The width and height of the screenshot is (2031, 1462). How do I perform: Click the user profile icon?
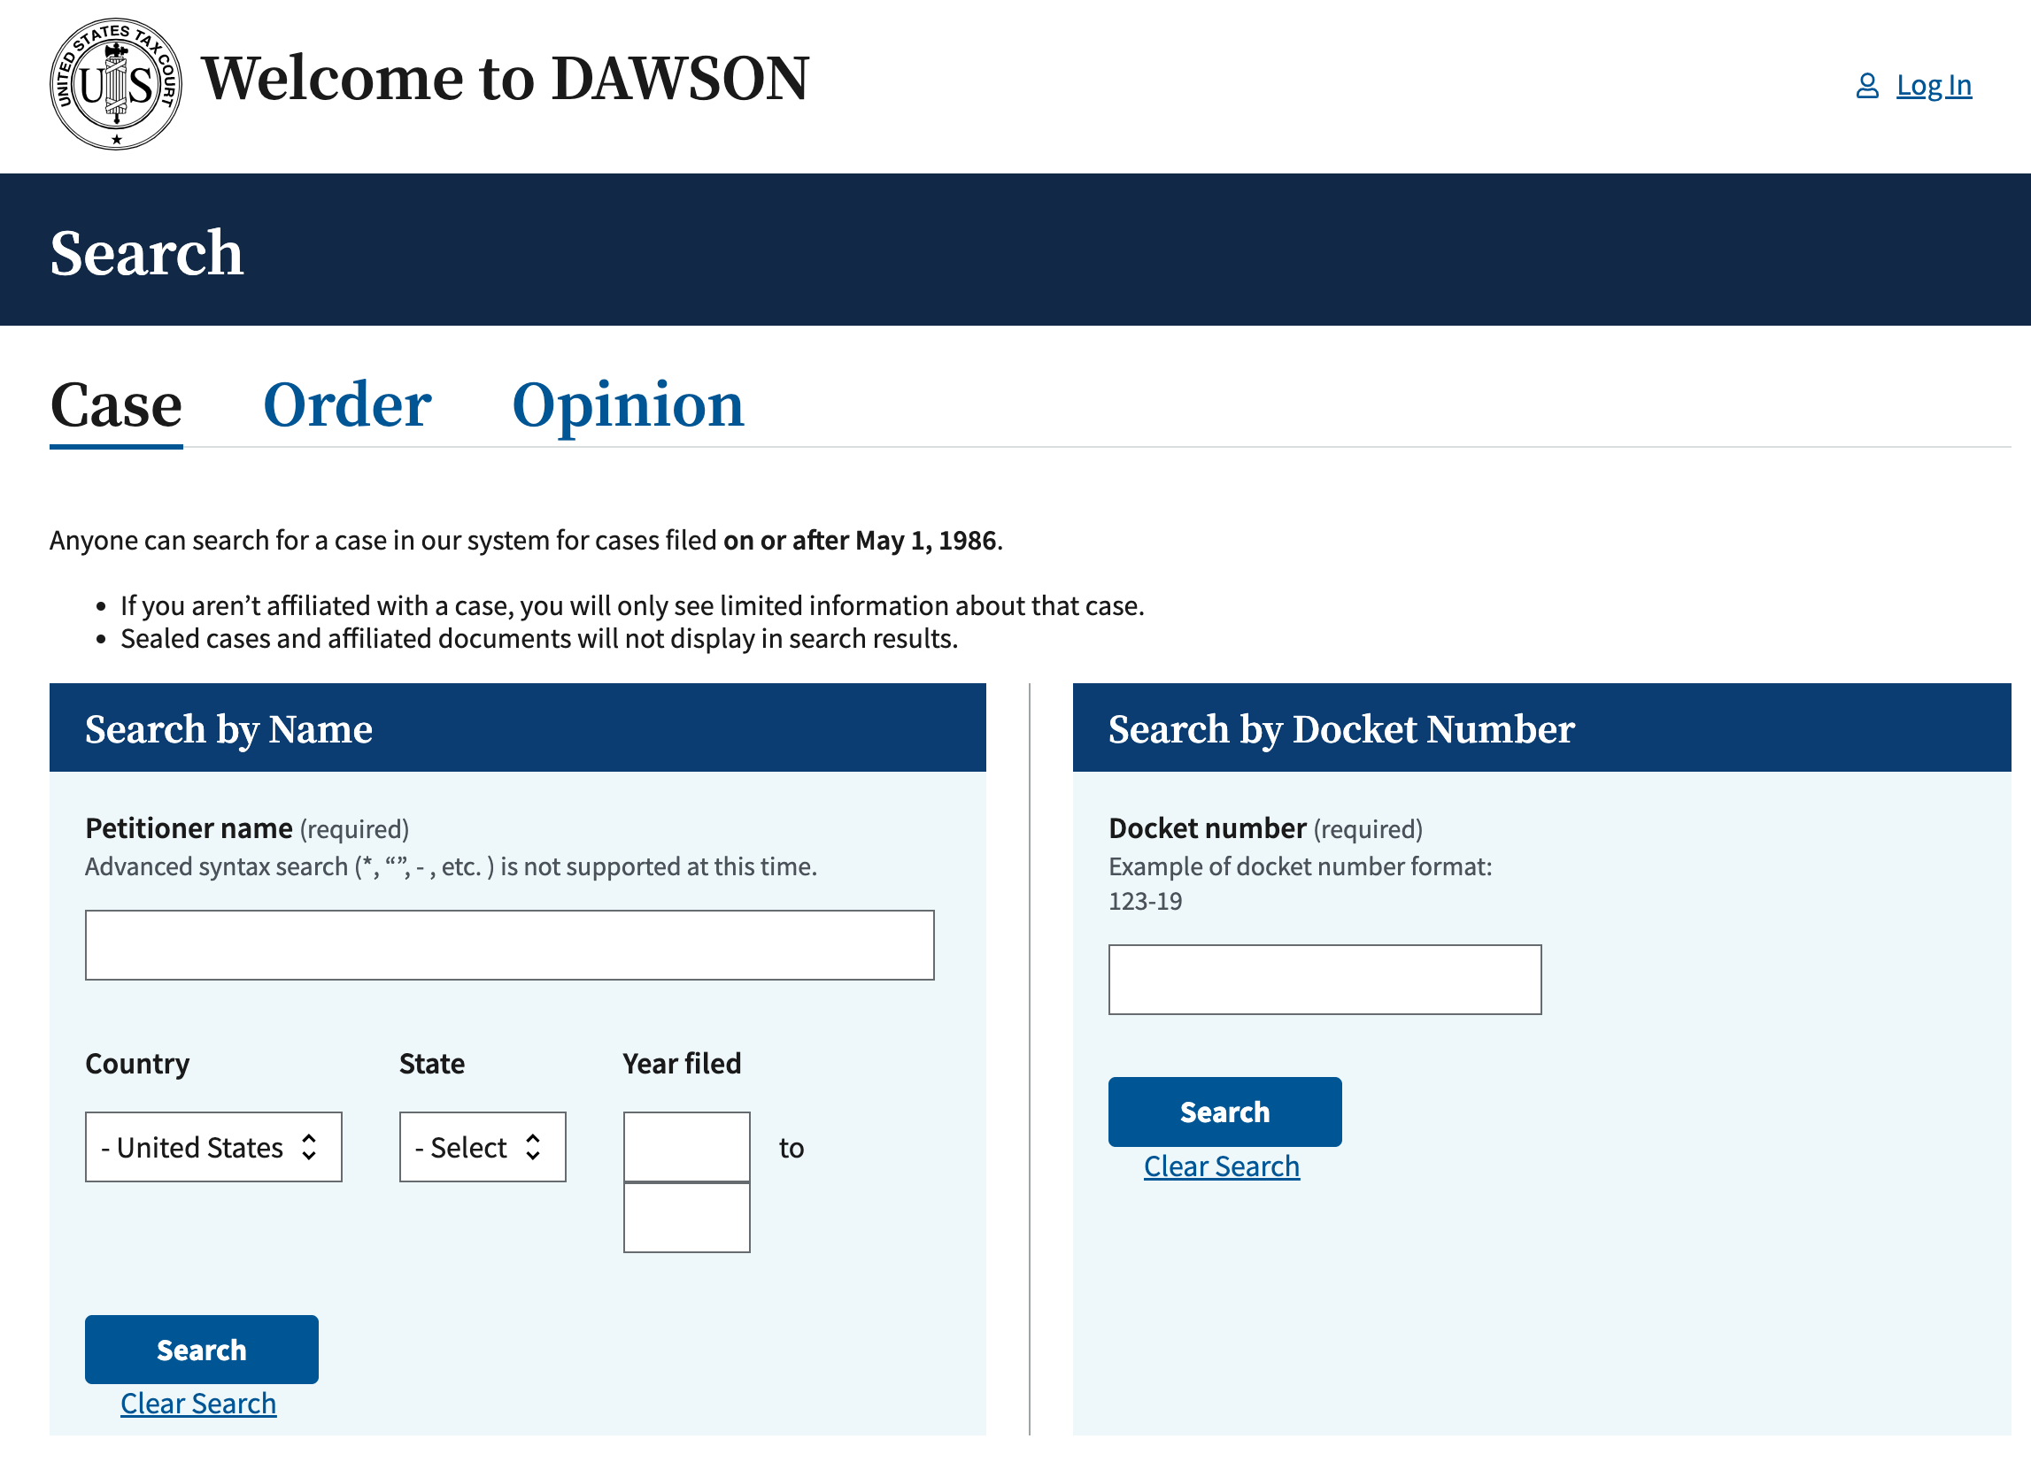1867,83
